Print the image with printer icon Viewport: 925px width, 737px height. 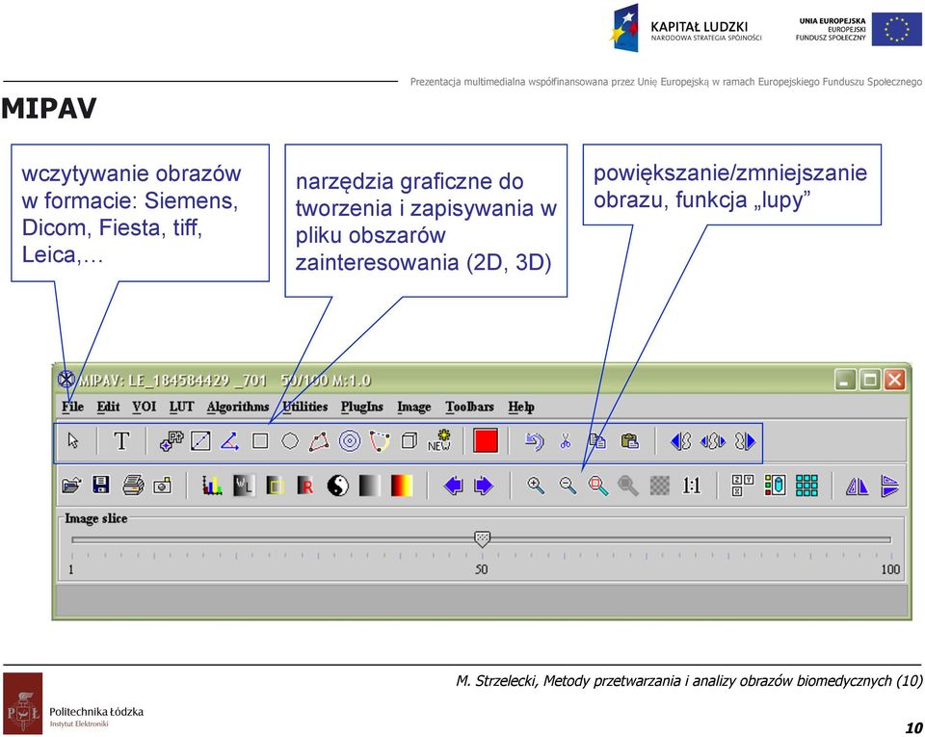point(133,486)
